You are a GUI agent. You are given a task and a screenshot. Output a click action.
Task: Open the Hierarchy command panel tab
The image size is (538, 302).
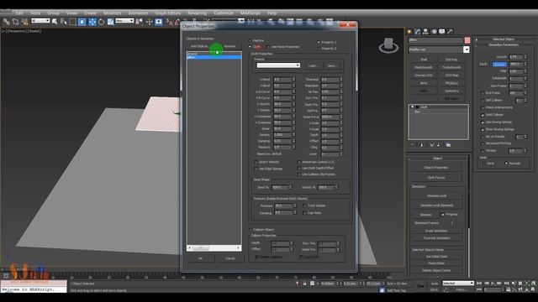(x=426, y=32)
